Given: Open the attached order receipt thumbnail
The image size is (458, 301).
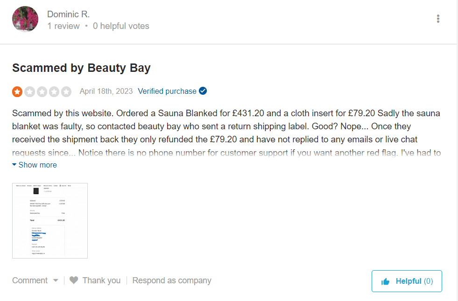Looking at the screenshot, I should (x=50, y=220).
